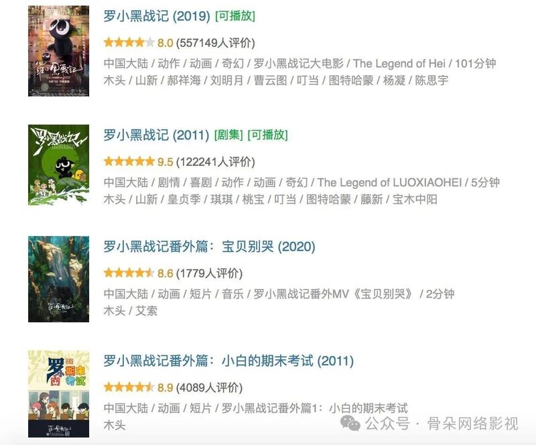
Task: Click the green 2011 series poster thumbnail
Action: click(58, 165)
